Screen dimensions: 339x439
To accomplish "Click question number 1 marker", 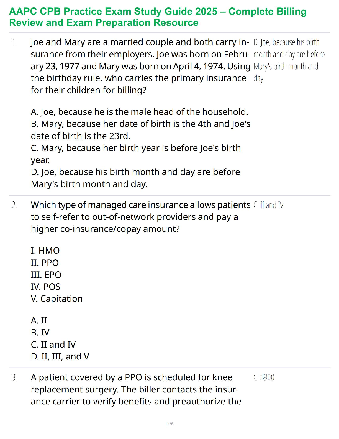I will click(14, 42).
